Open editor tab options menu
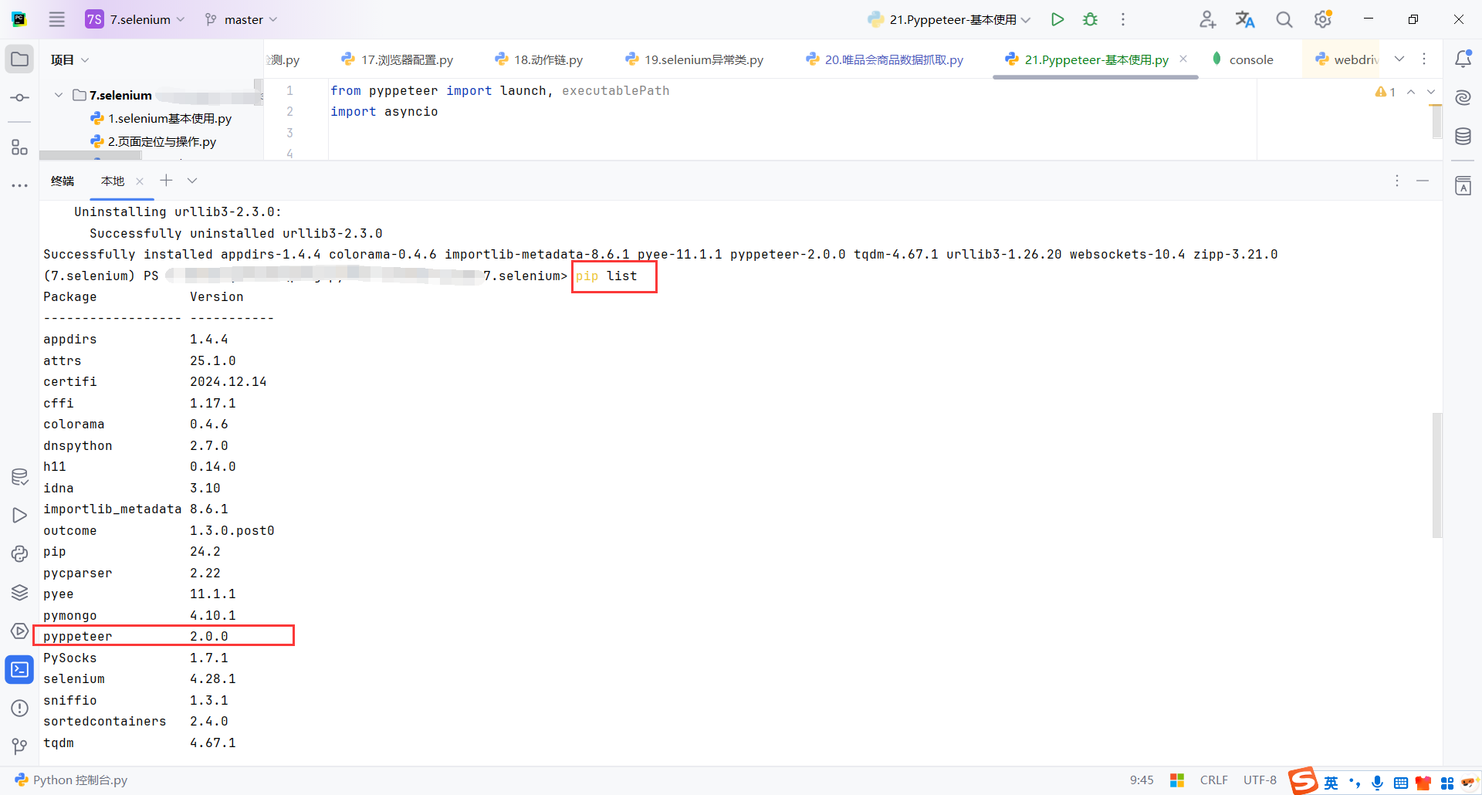The height and width of the screenshot is (795, 1482). pyautogui.click(x=1424, y=59)
